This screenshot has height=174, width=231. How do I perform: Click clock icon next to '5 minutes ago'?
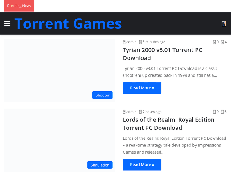(x=140, y=42)
